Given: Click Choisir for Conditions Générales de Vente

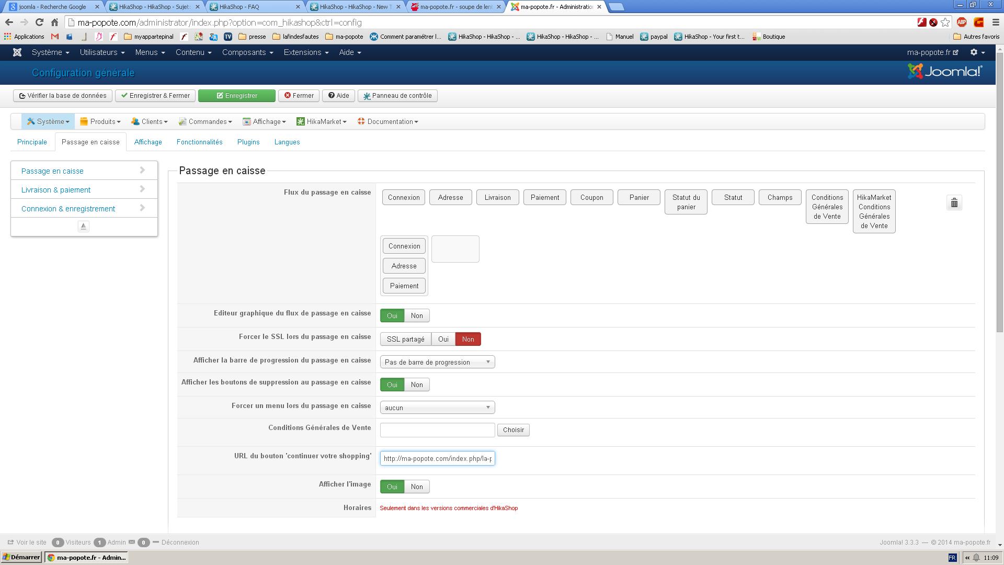Looking at the screenshot, I should click(513, 430).
